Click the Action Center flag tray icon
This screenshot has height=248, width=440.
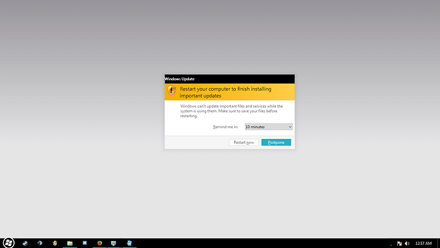point(399,244)
